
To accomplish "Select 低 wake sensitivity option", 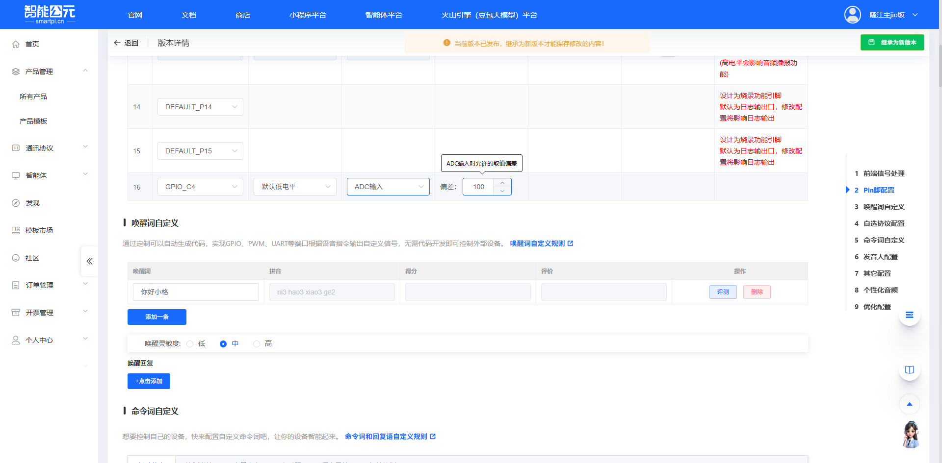I will (x=190, y=343).
